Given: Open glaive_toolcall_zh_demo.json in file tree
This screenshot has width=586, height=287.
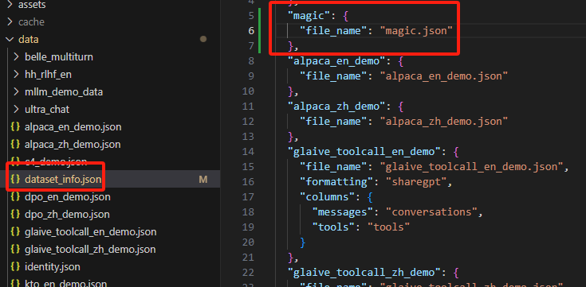Looking at the screenshot, I should tap(90, 250).
